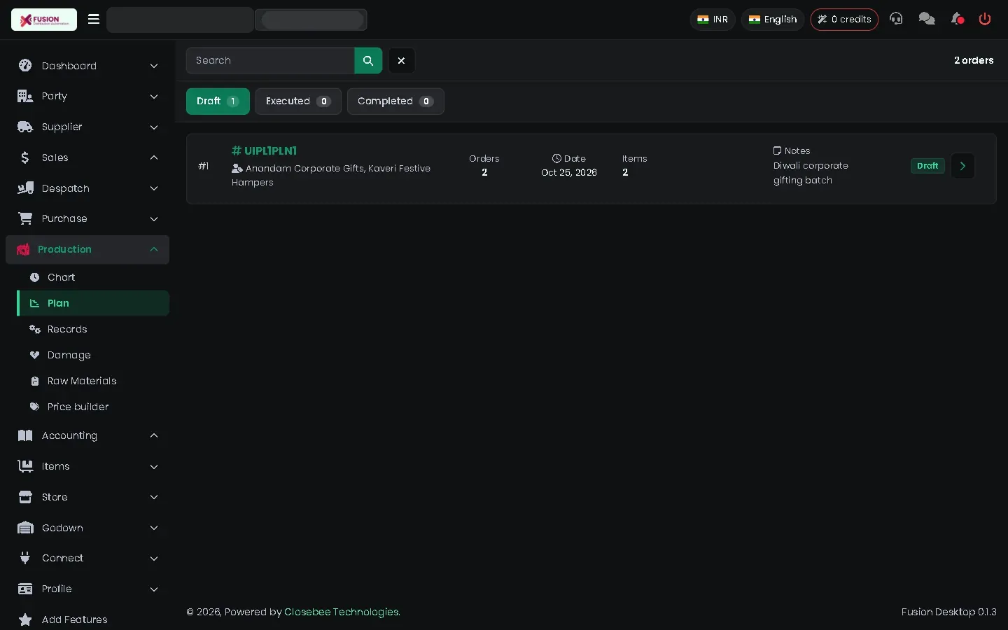Expand the Supplier menu
Screen dimensions: 1008x630
87,127
